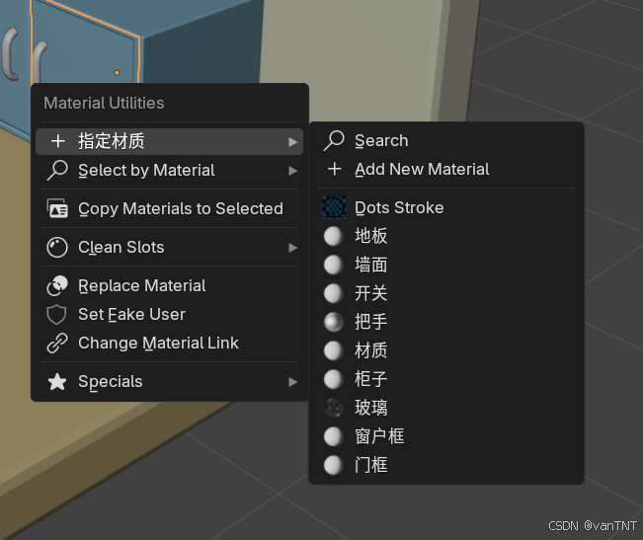Open the Clean Slots submenu

coord(169,247)
